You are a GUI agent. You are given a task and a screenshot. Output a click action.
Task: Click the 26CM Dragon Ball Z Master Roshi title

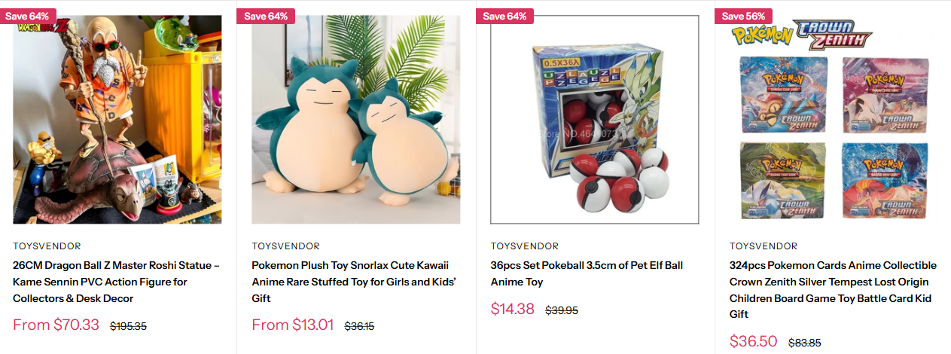pos(117,282)
